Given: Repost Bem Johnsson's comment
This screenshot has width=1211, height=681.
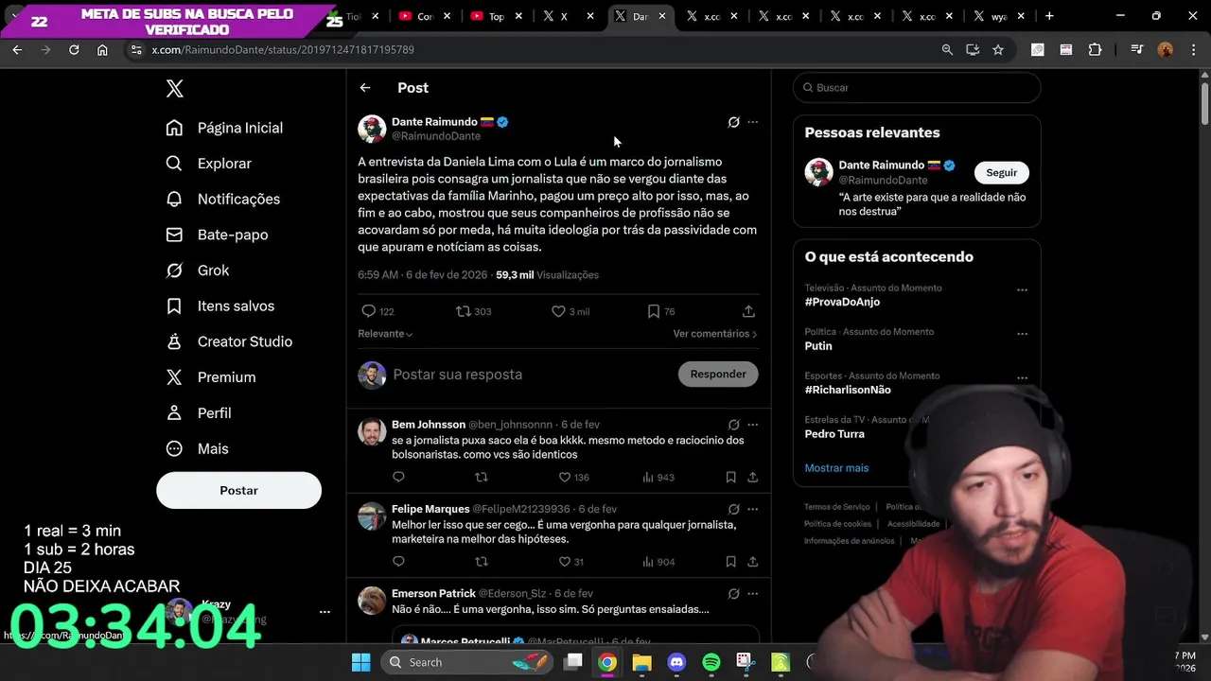Looking at the screenshot, I should 482,478.
